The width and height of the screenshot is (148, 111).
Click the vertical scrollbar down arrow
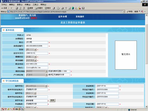[x=146, y=107]
